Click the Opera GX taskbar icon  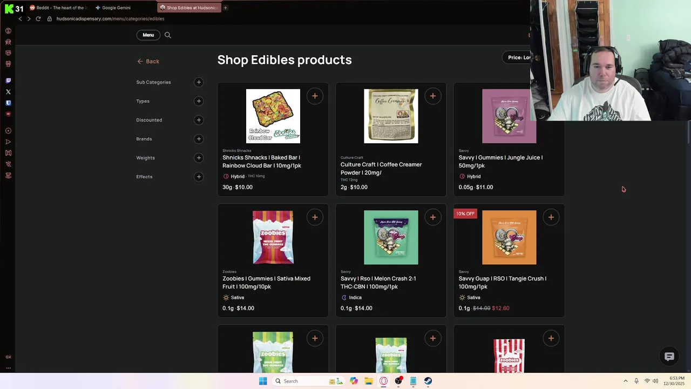384,381
